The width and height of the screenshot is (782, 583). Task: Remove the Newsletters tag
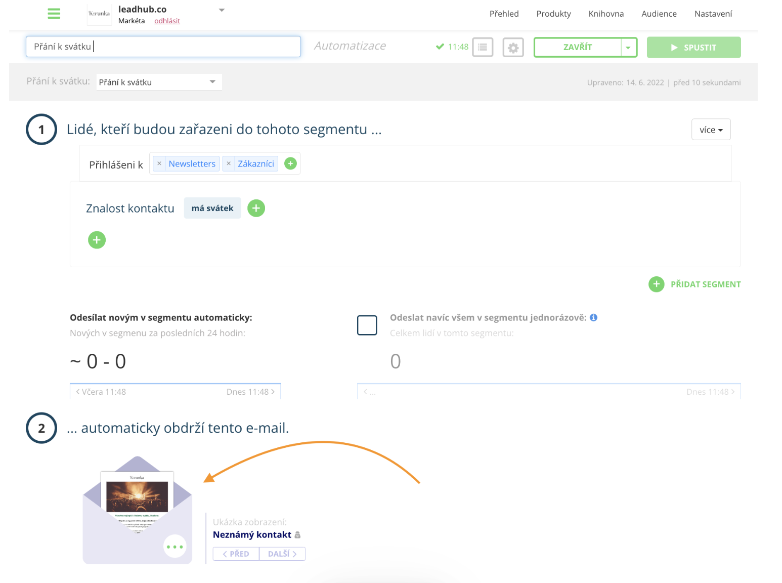(x=159, y=163)
